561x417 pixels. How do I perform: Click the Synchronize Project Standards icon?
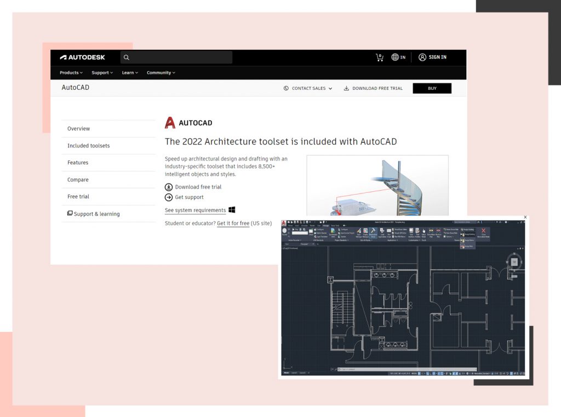[x=333, y=232]
